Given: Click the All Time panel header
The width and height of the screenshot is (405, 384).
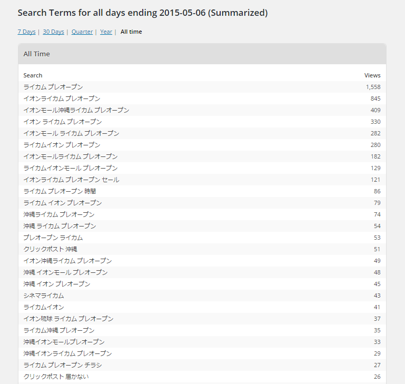Looking at the screenshot, I should [x=202, y=54].
